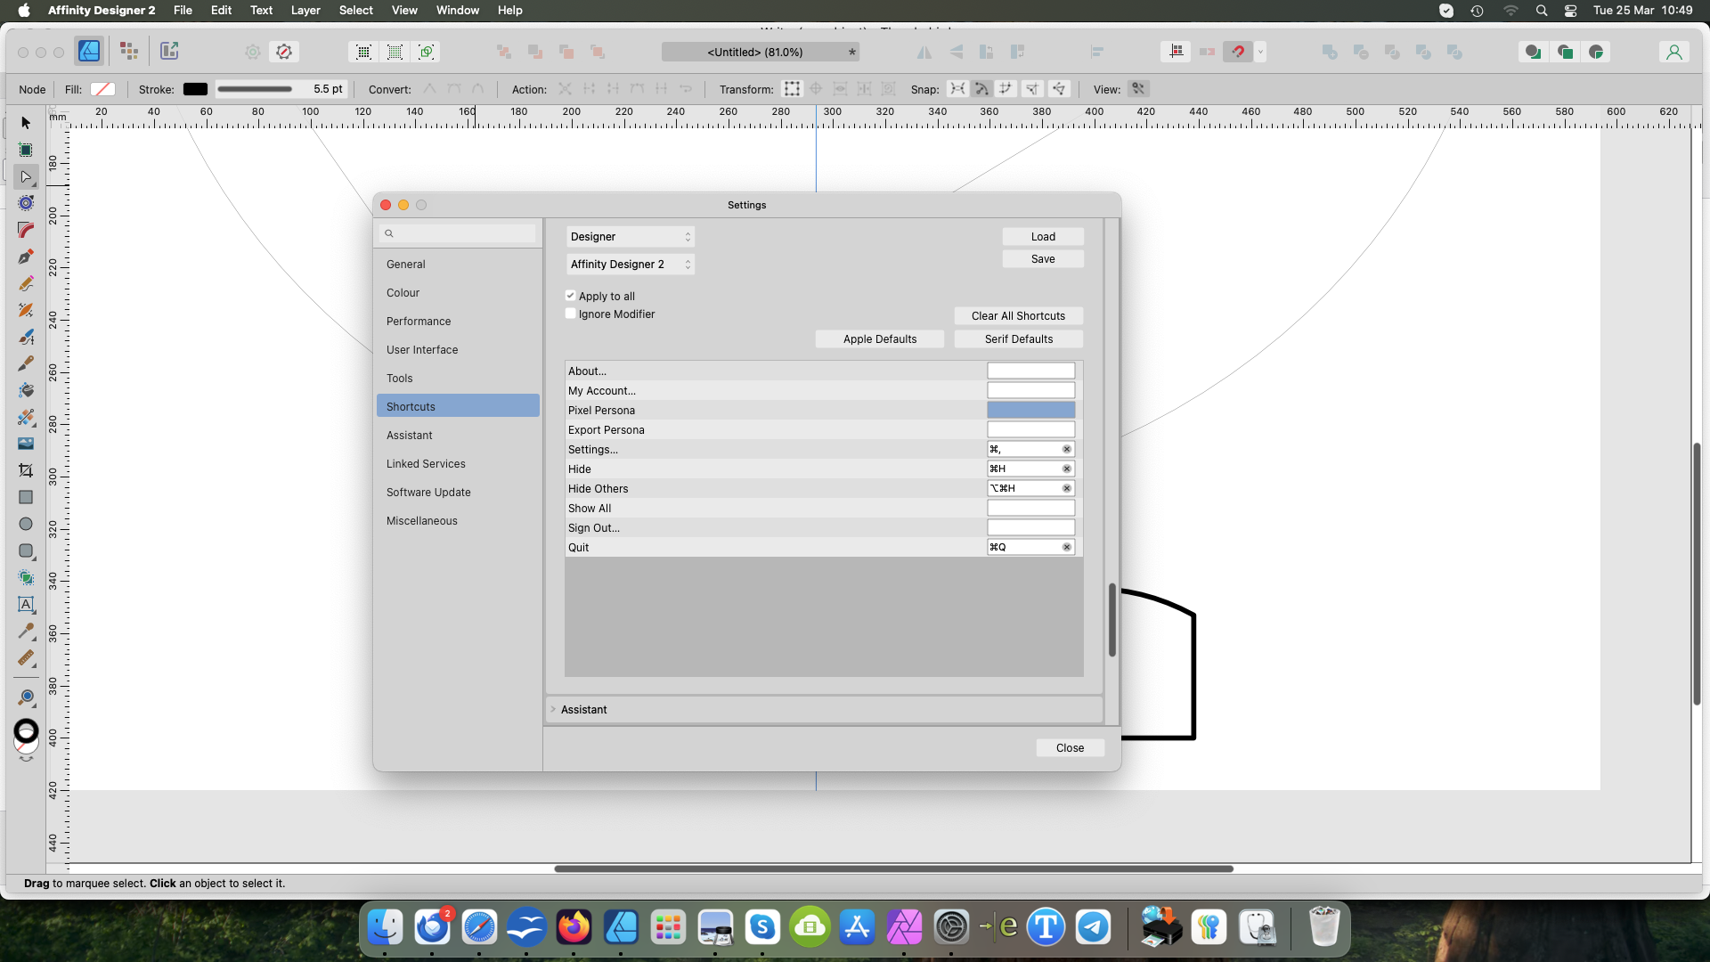Image resolution: width=1710 pixels, height=962 pixels.
Task: Click the Load shortcuts button
Action: (x=1043, y=237)
